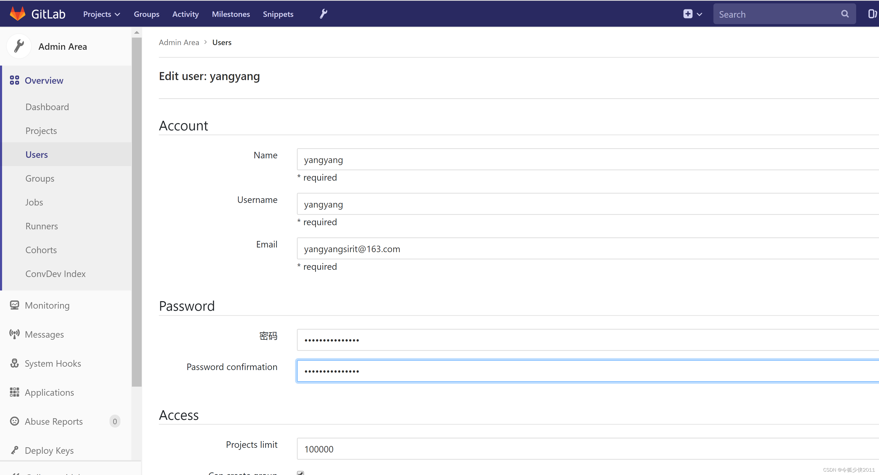Select the System Hooks anchor icon
Viewport: 879px width, 475px height.
point(14,363)
